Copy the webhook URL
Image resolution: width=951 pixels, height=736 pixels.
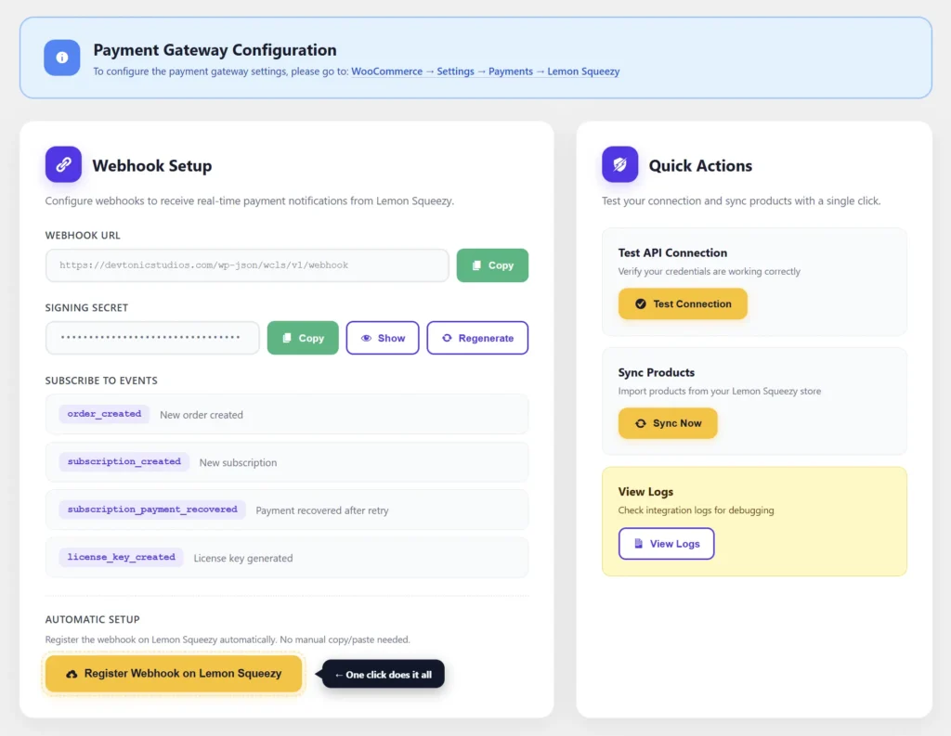(x=492, y=265)
